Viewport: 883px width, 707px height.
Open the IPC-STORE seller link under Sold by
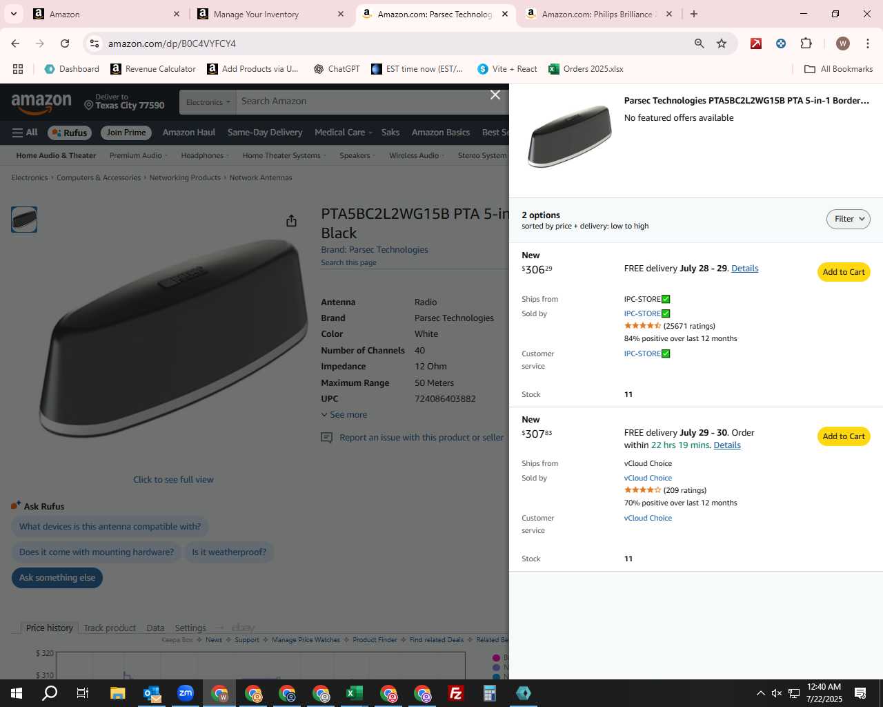[646, 313]
